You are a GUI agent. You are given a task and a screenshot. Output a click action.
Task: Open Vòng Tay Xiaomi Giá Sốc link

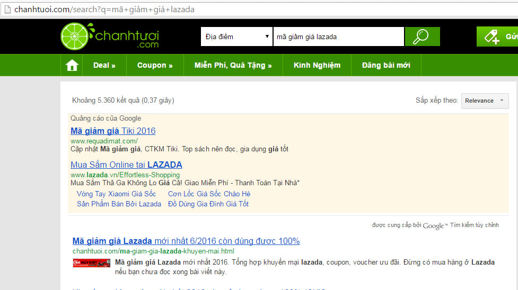(116, 194)
